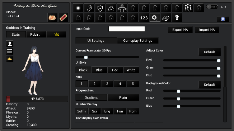The height and width of the screenshot is (131, 234).
Task: Reset Background Color to Default
Action: [x=209, y=85]
